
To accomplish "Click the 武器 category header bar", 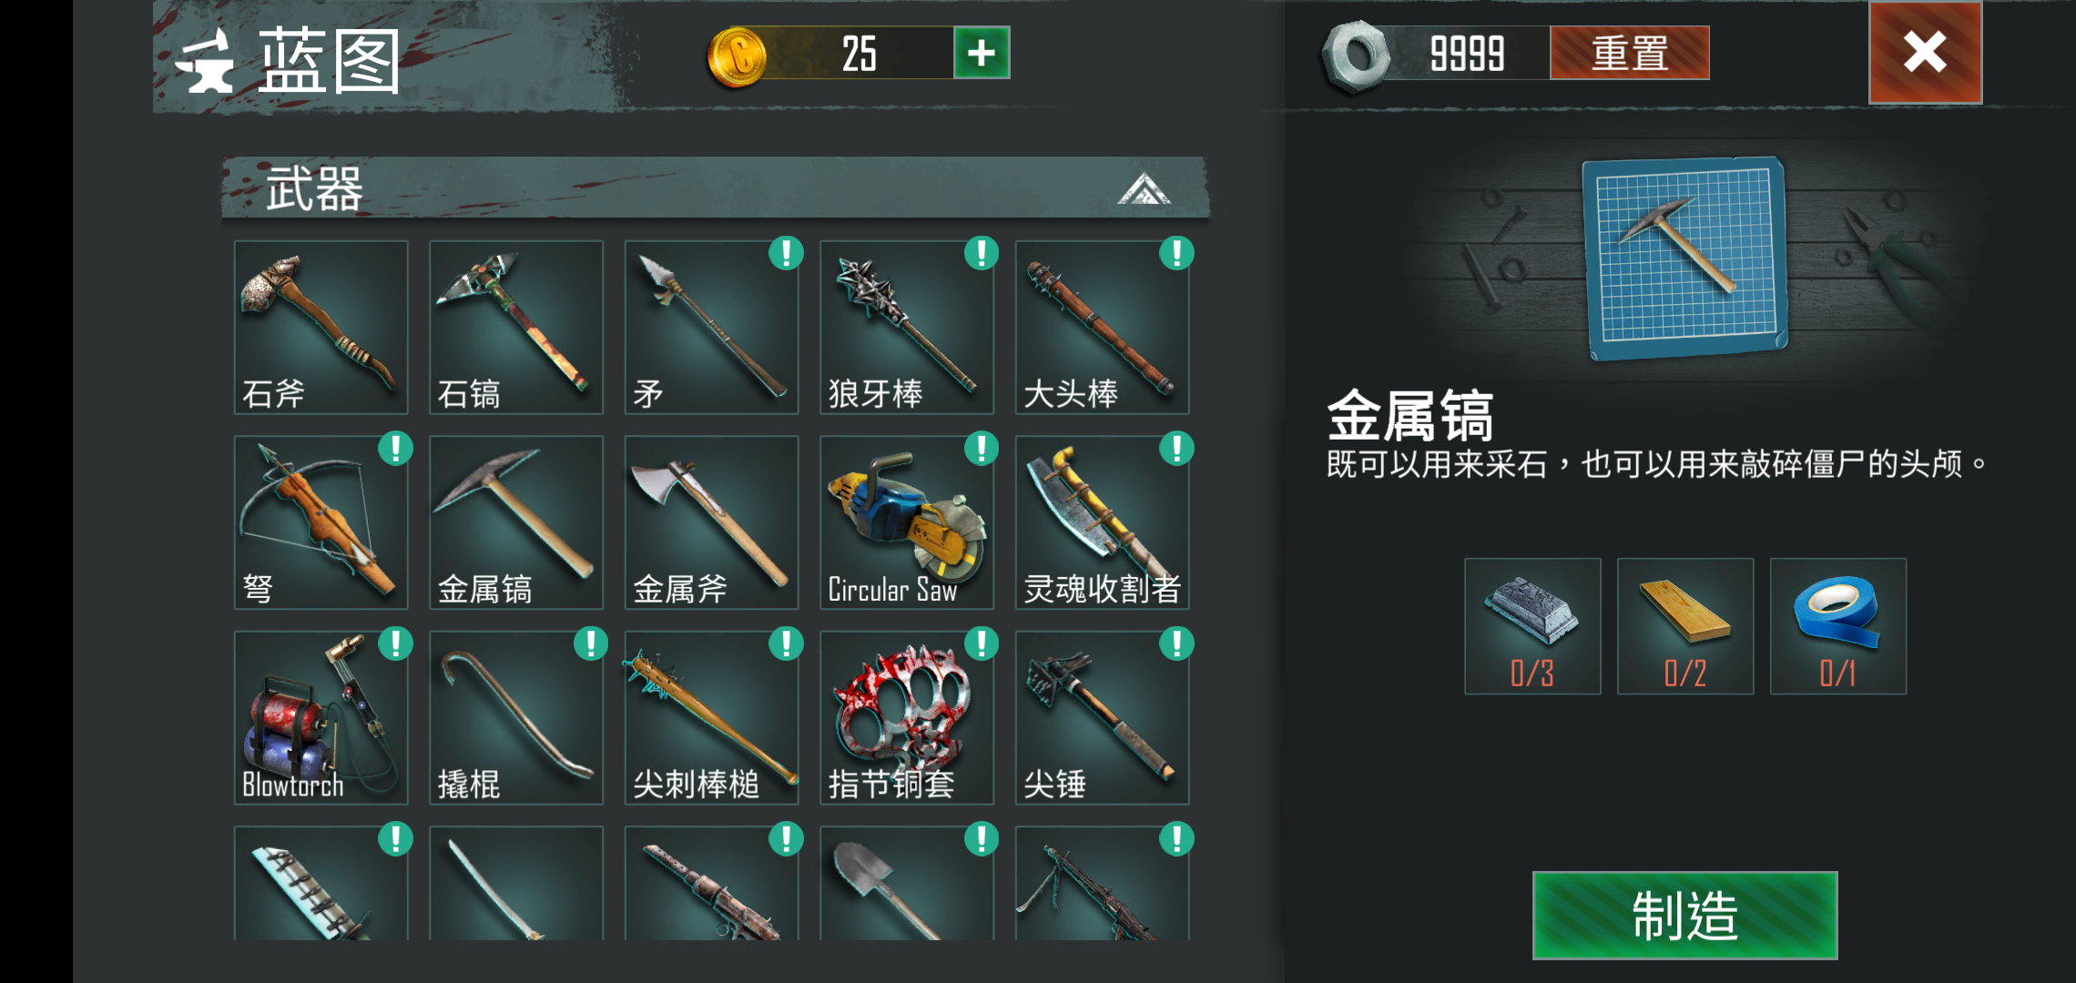I will pyautogui.click(x=716, y=187).
